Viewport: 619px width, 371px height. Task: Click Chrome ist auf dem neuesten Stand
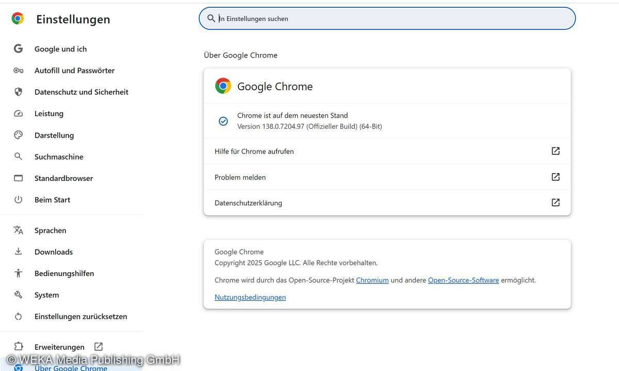click(292, 115)
